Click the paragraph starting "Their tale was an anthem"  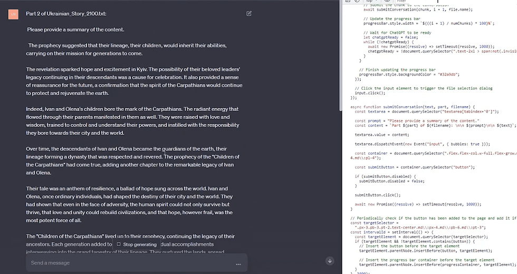point(129,204)
